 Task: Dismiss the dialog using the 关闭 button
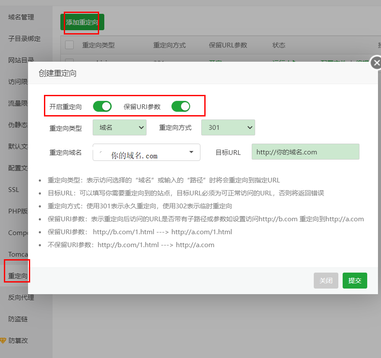pos(326,280)
